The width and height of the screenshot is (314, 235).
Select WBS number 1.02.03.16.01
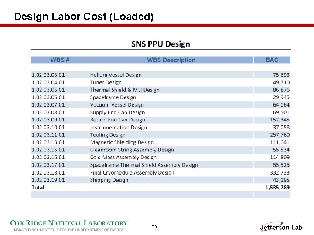pyautogui.click(x=48, y=158)
